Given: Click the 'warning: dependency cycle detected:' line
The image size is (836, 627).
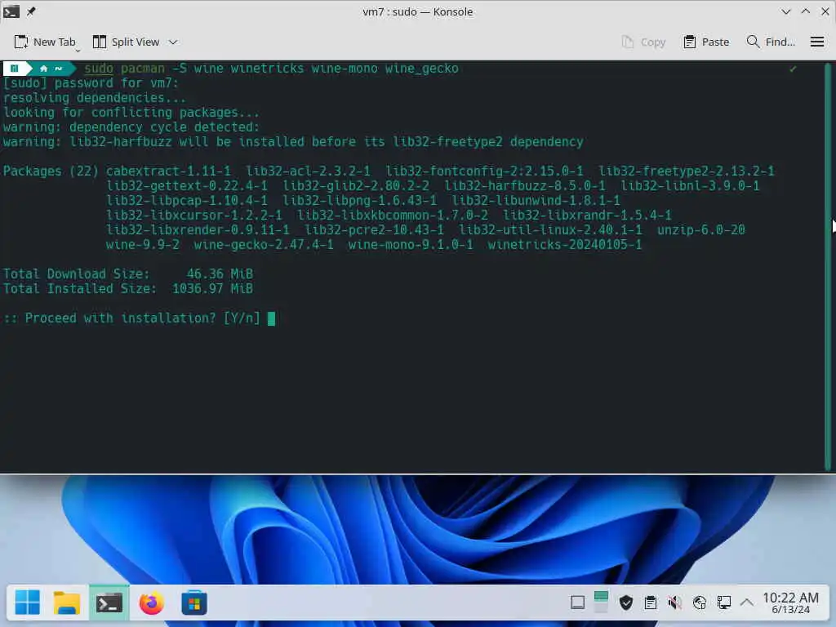Looking at the screenshot, I should 131,127.
